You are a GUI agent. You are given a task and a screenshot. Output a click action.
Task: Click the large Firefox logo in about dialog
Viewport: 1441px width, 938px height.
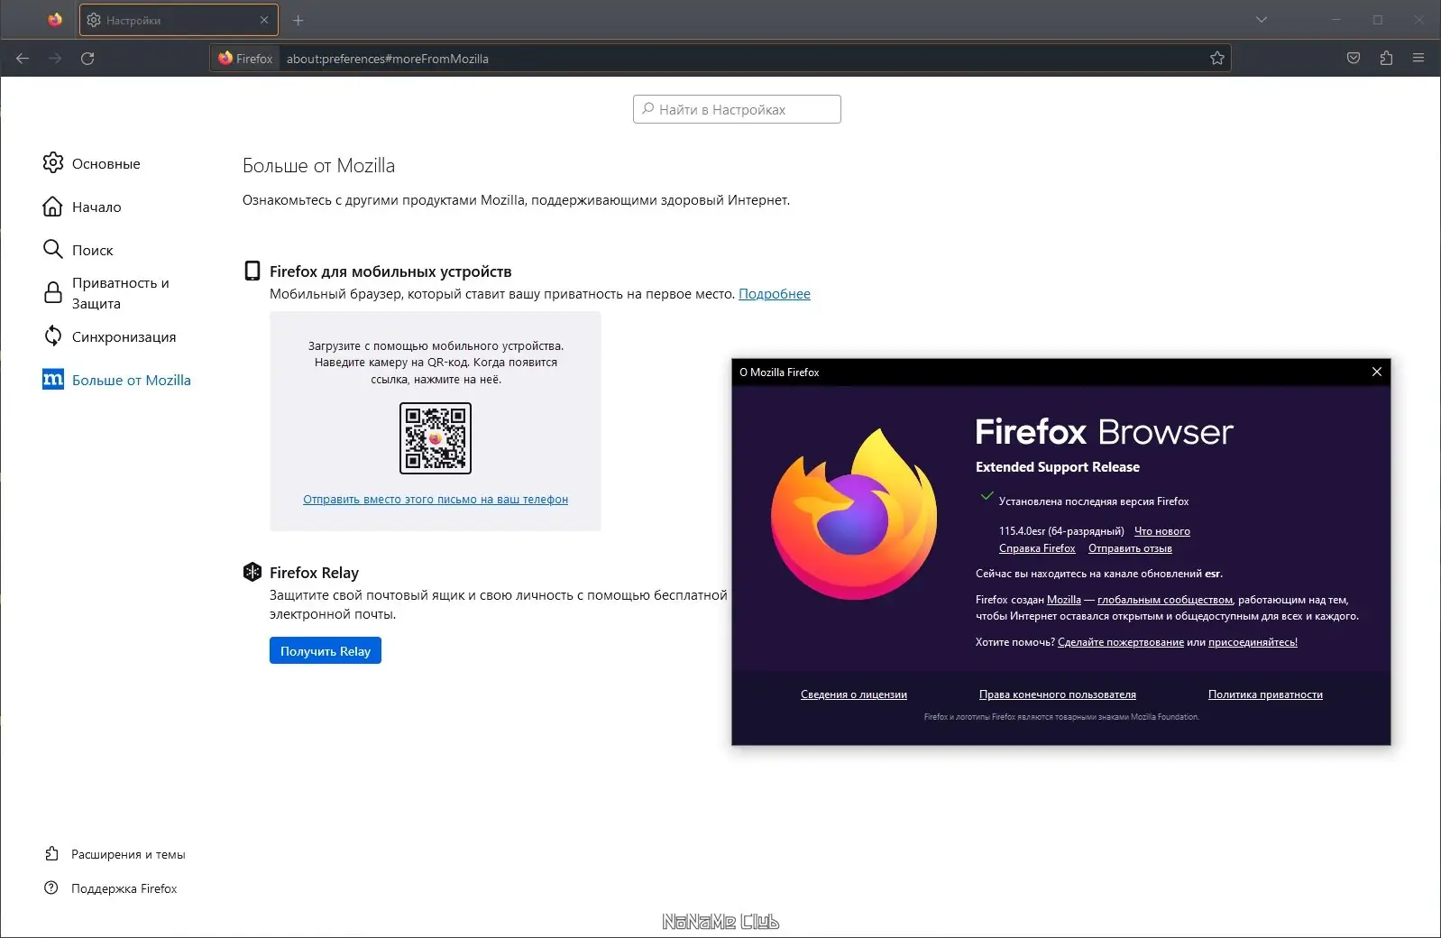(x=854, y=514)
